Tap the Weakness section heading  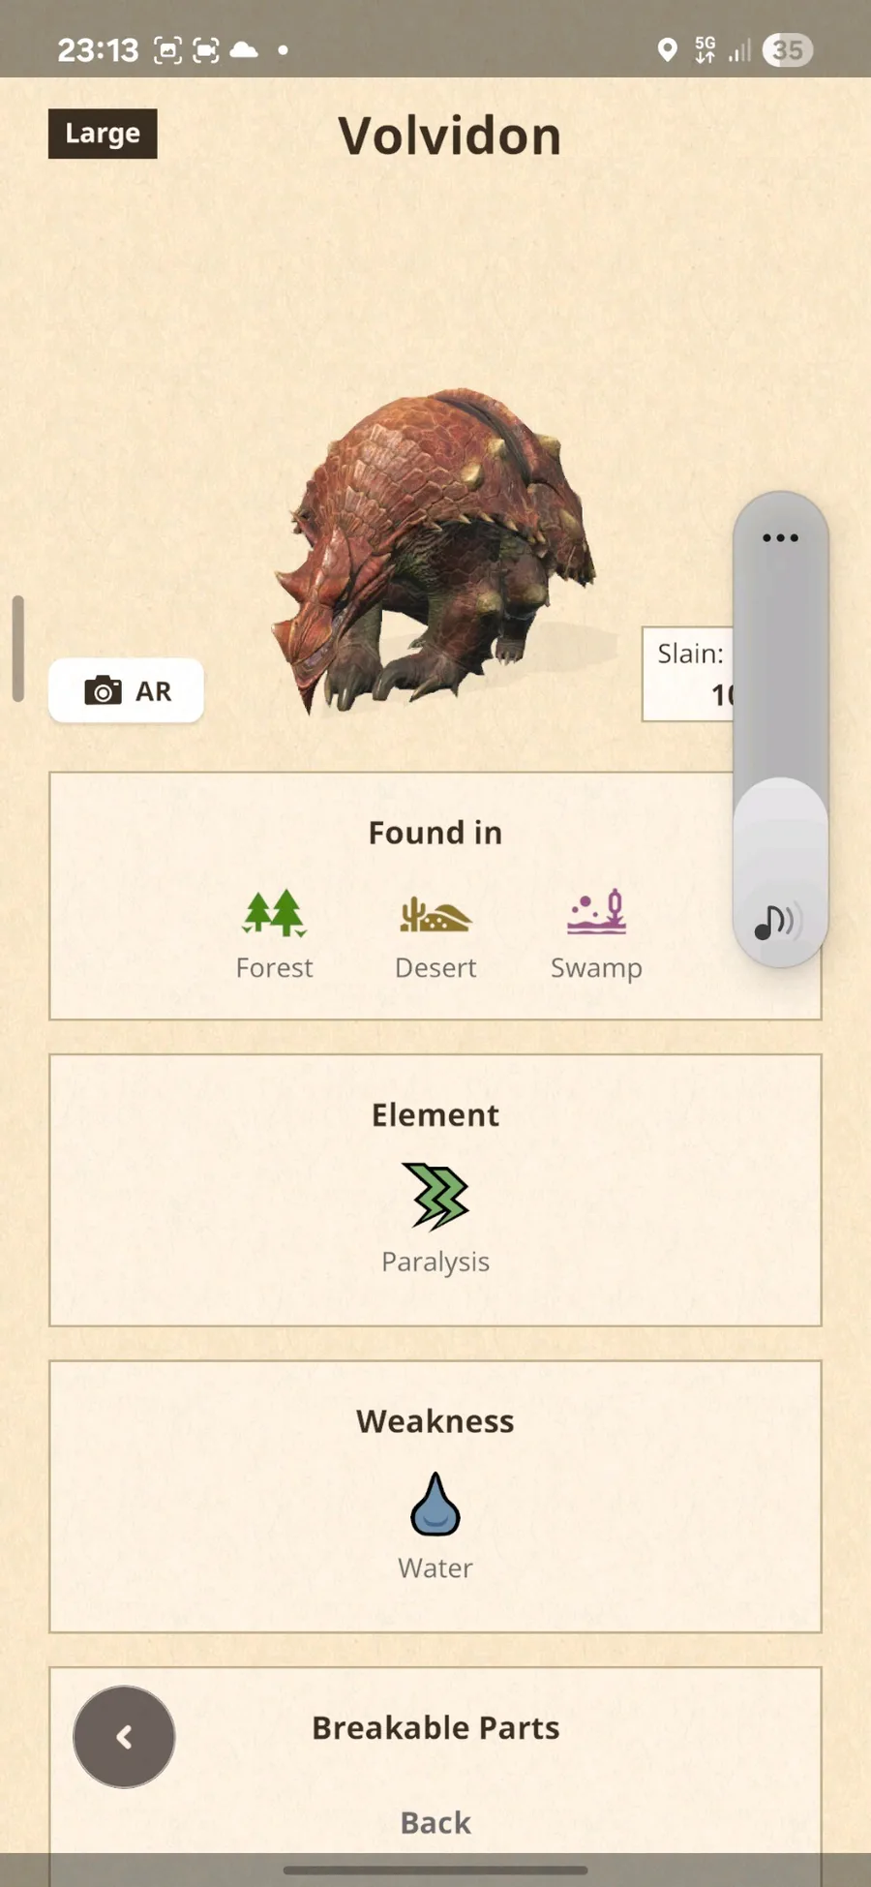pyautogui.click(x=435, y=1420)
